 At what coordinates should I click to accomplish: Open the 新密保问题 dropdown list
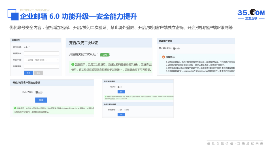[41, 60]
